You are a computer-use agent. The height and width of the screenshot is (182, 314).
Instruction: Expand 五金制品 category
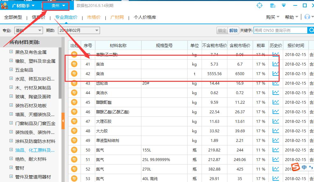(x=11, y=70)
